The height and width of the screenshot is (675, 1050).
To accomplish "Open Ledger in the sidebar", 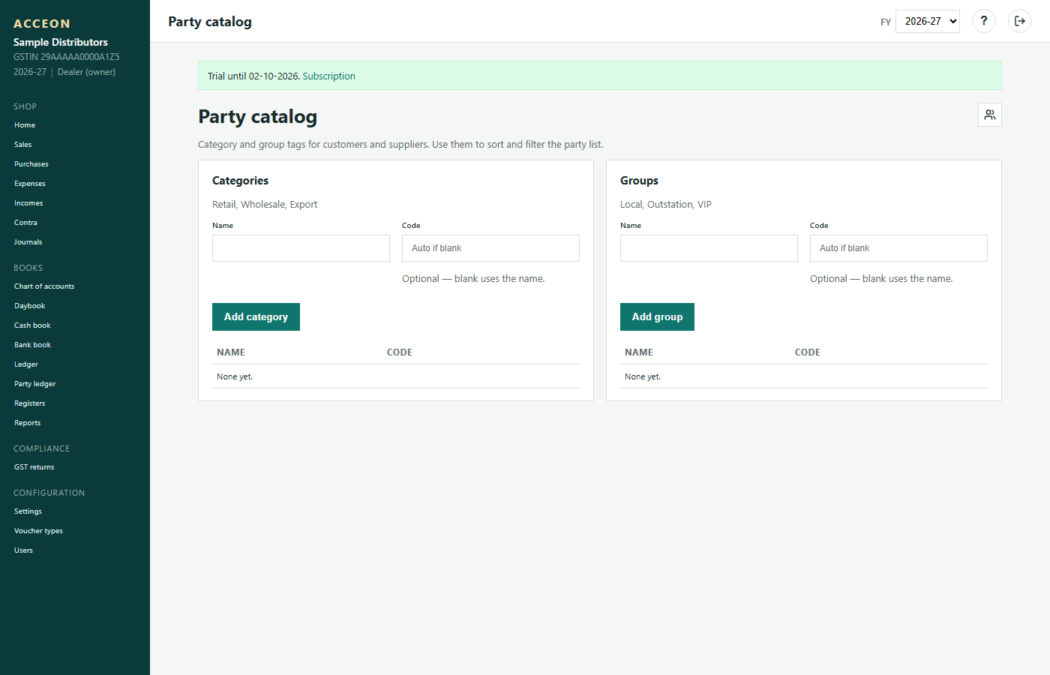I will tap(26, 364).
